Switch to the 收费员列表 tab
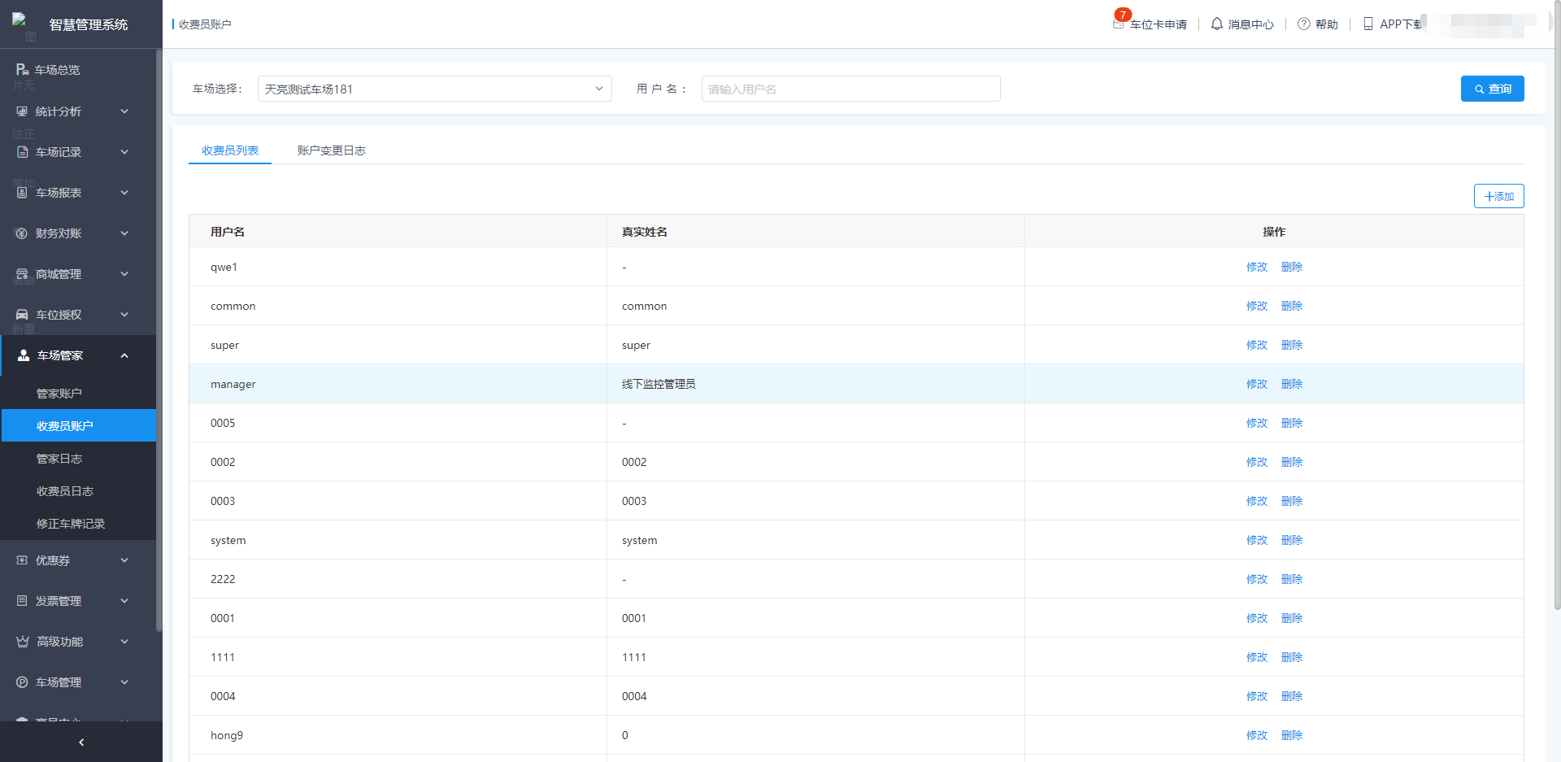Image resolution: width=1561 pixels, height=762 pixels. pos(230,150)
